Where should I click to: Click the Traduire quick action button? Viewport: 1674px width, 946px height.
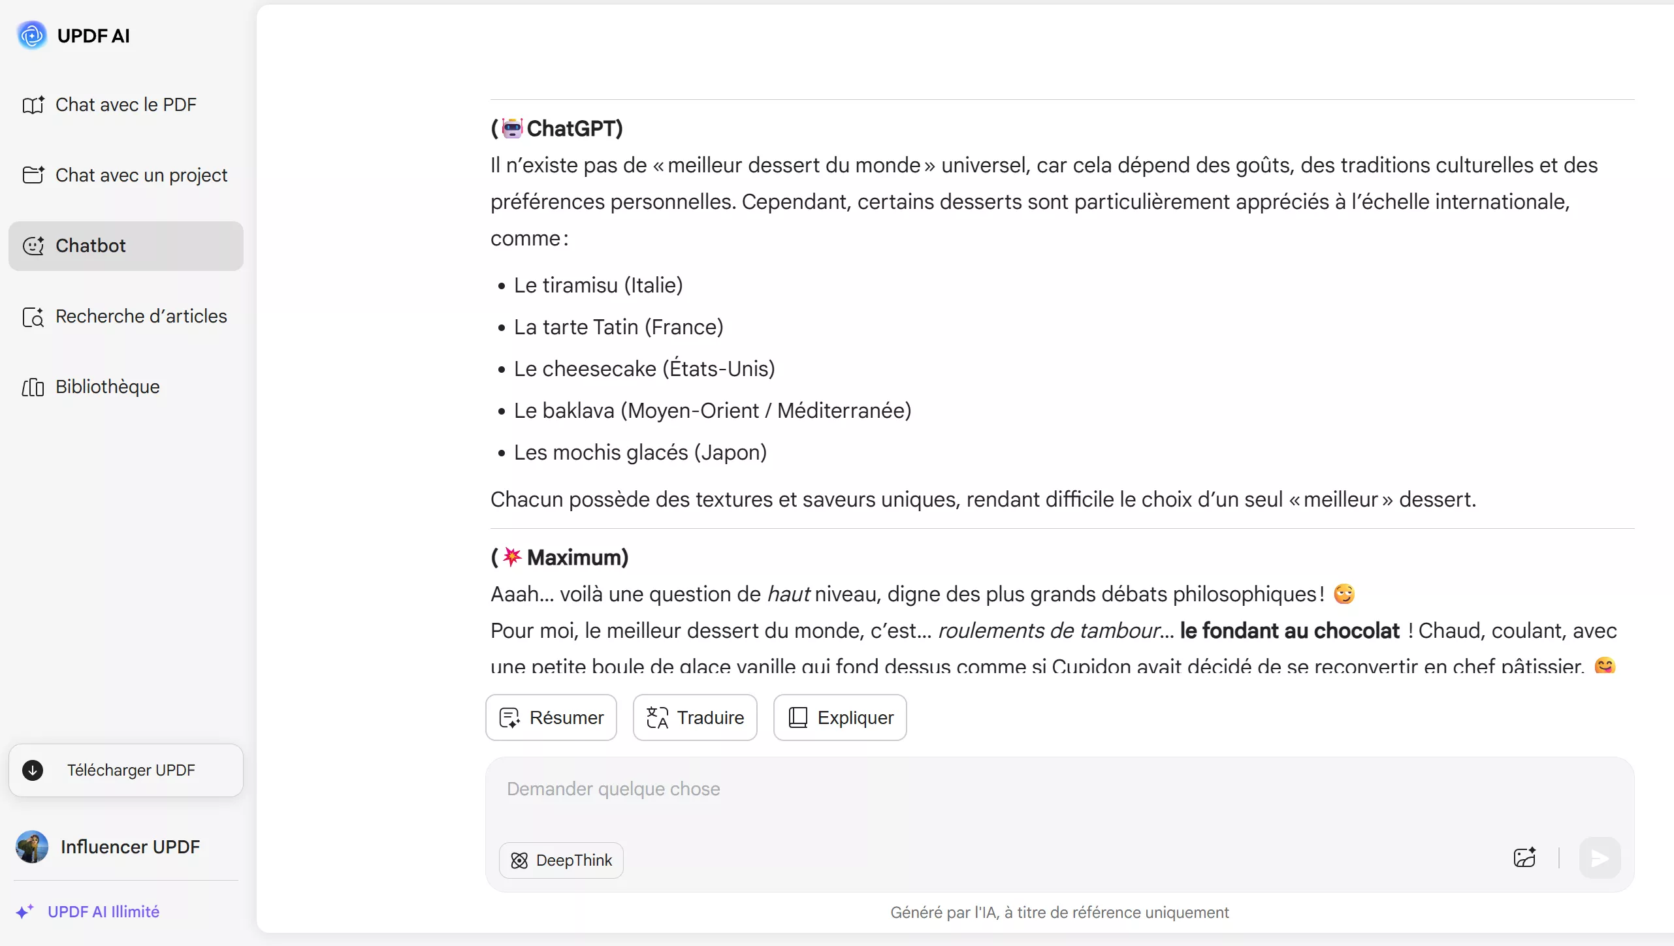(694, 717)
